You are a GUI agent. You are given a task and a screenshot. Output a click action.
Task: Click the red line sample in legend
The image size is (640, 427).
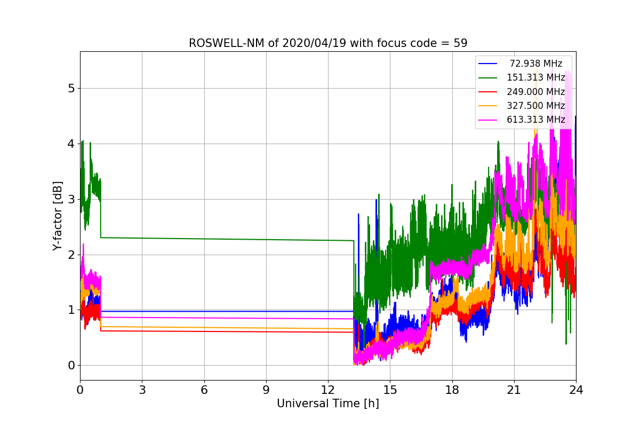[489, 92]
